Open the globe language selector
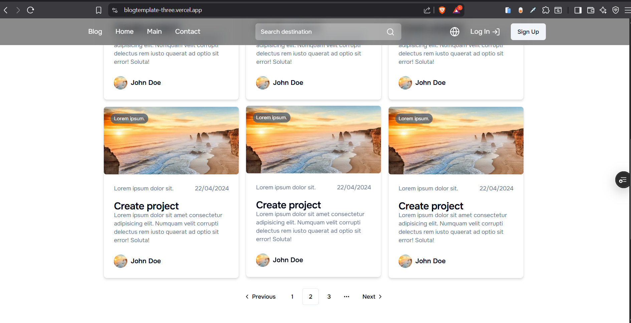631x323 pixels. click(x=454, y=32)
